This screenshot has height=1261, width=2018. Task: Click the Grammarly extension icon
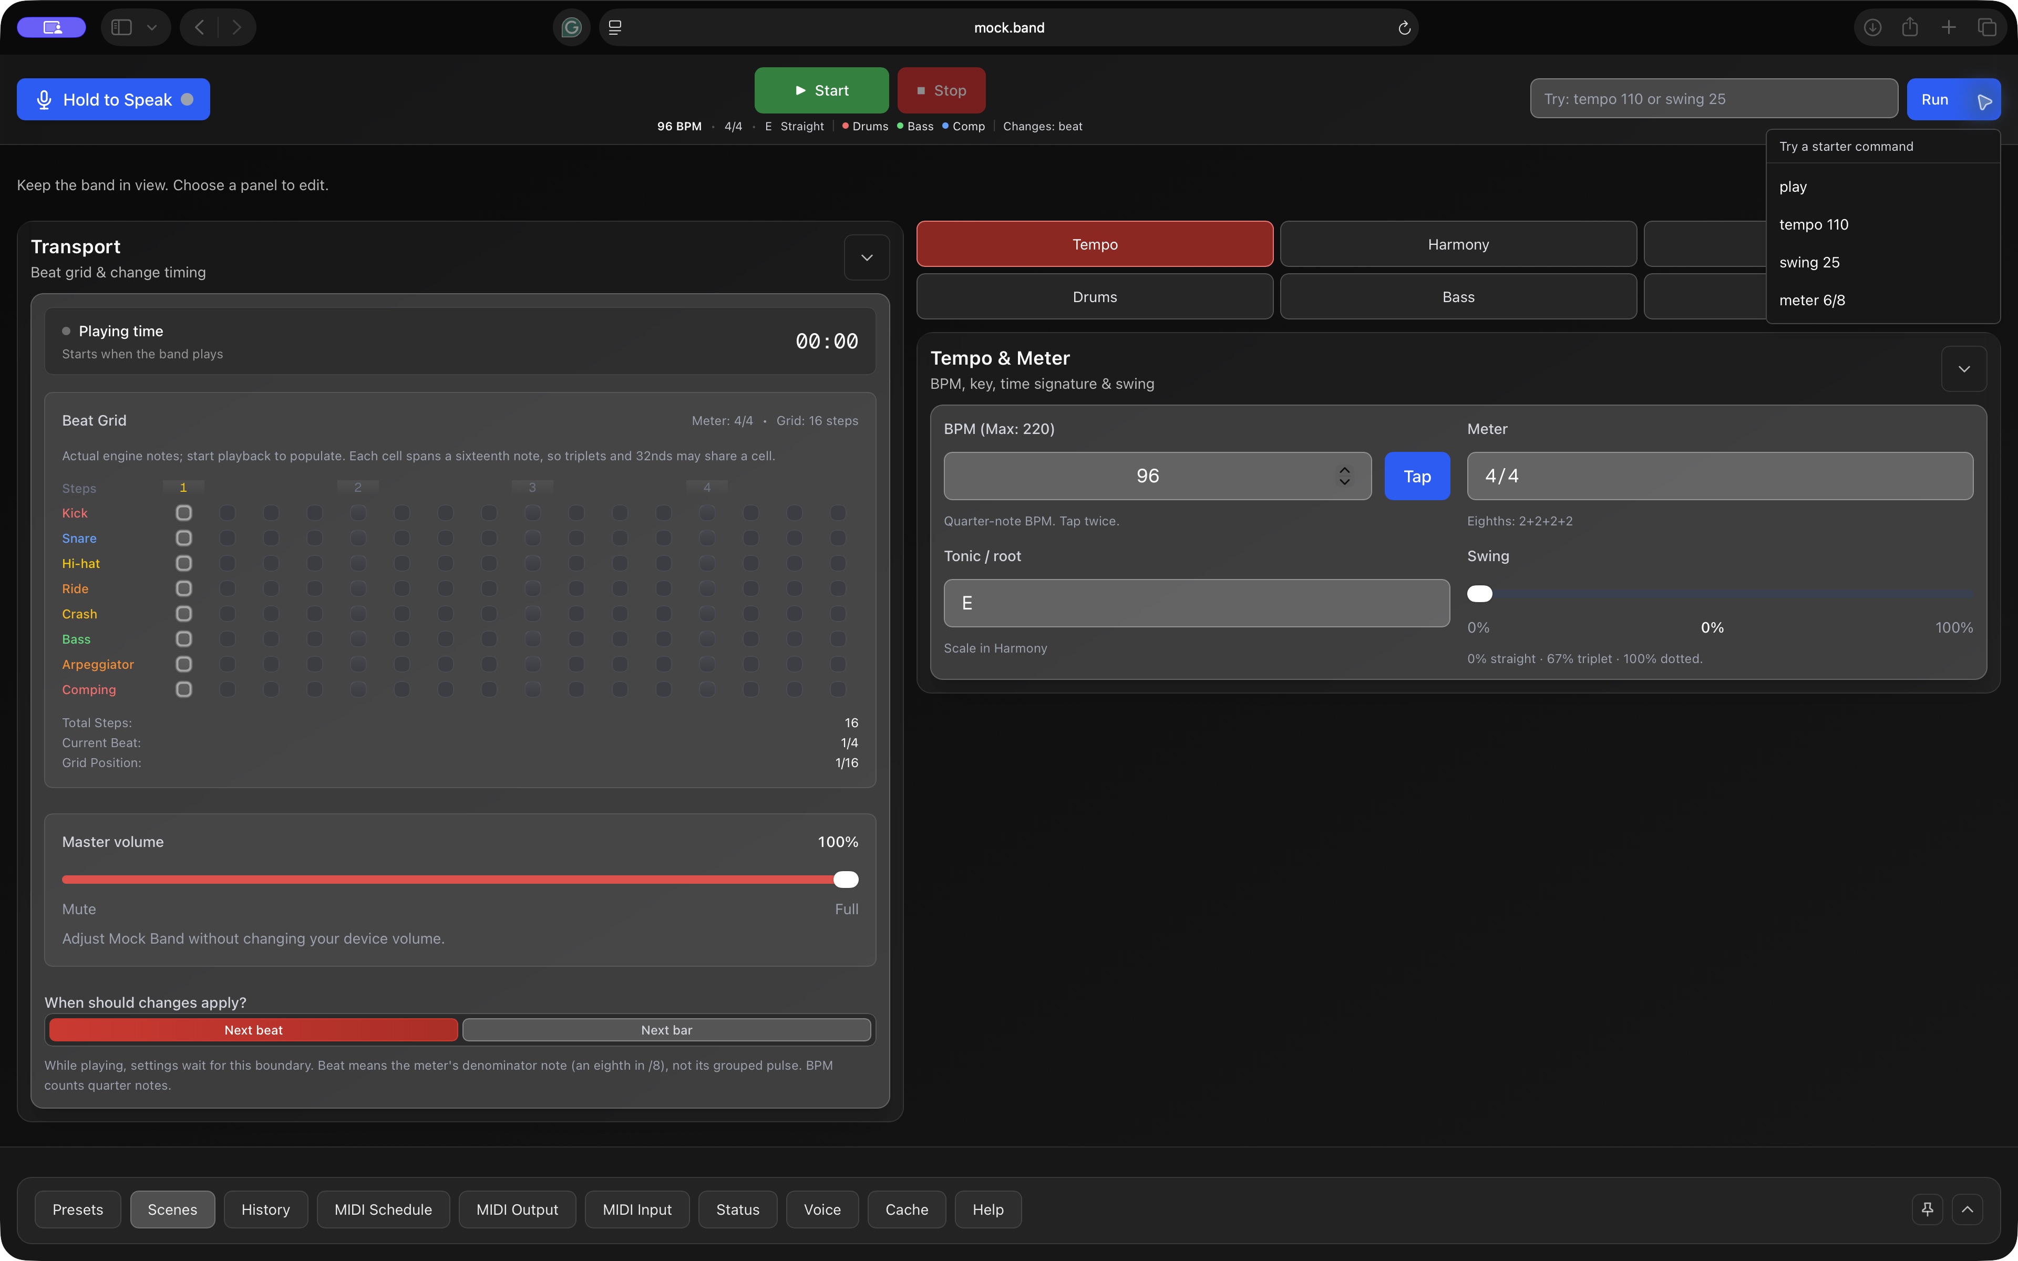(x=571, y=27)
